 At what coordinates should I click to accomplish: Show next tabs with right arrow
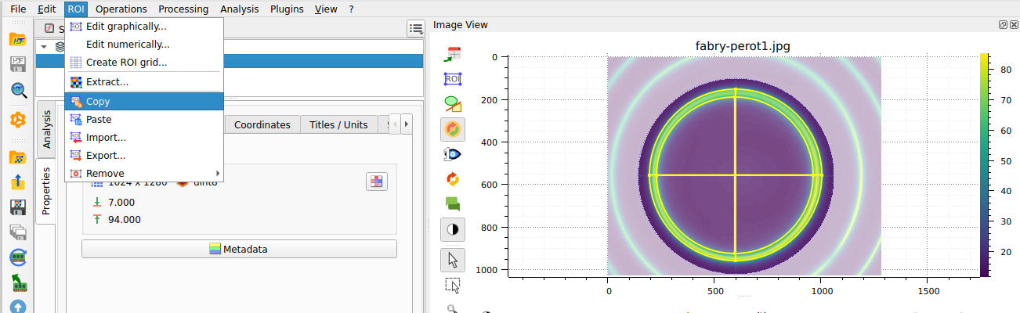point(406,124)
